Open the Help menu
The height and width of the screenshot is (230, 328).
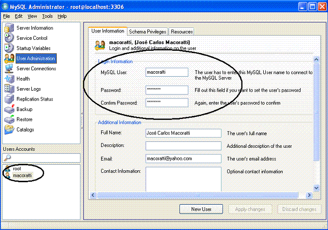coord(62,16)
